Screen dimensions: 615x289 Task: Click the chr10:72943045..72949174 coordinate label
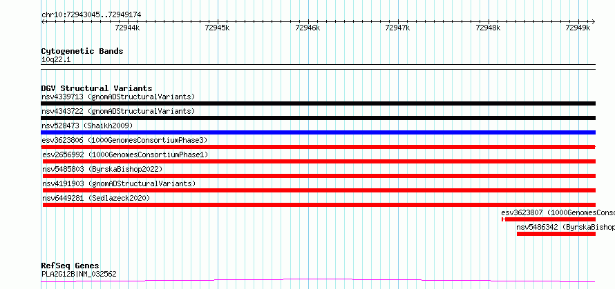point(91,15)
